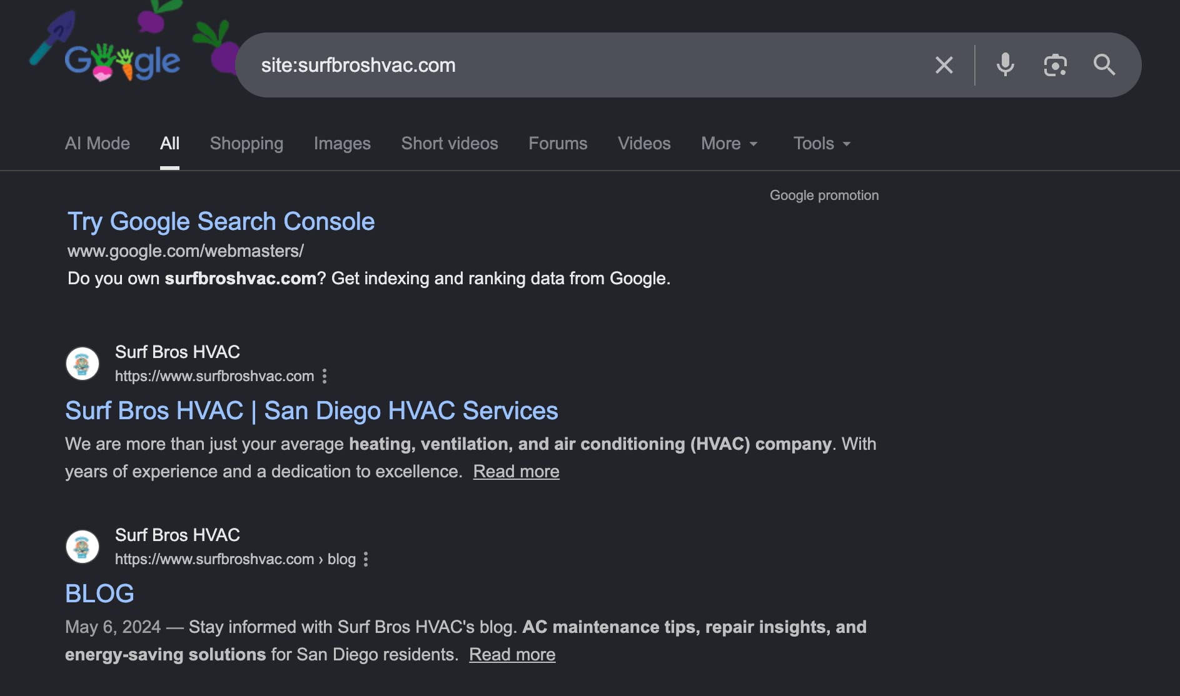This screenshot has width=1180, height=696.
Task: Open the Shopping tab
Action: tap(246, 144)
